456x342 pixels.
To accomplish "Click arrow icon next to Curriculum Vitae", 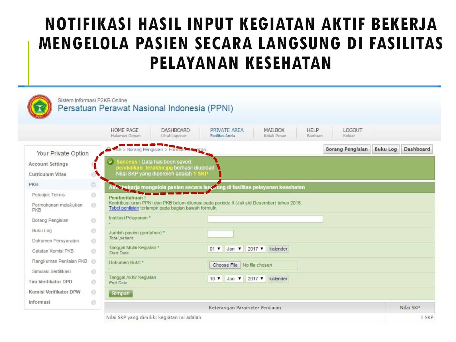I will click(x=93, y=174).
